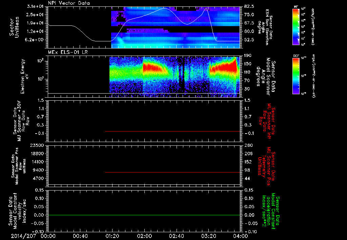This screenshot has height=240, width=347.
Task: Click the 3.1e+01 sector tick value
Action: click(x=35, y=6)
